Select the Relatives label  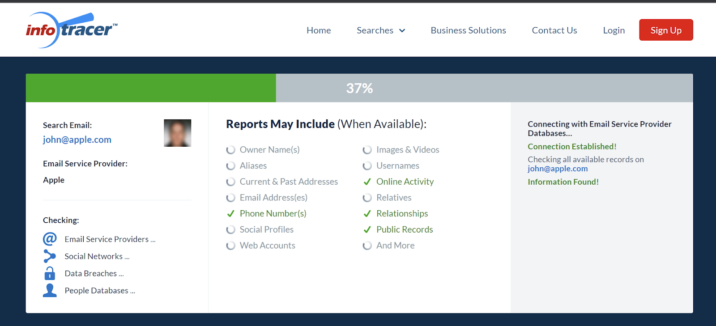[394, 198]
